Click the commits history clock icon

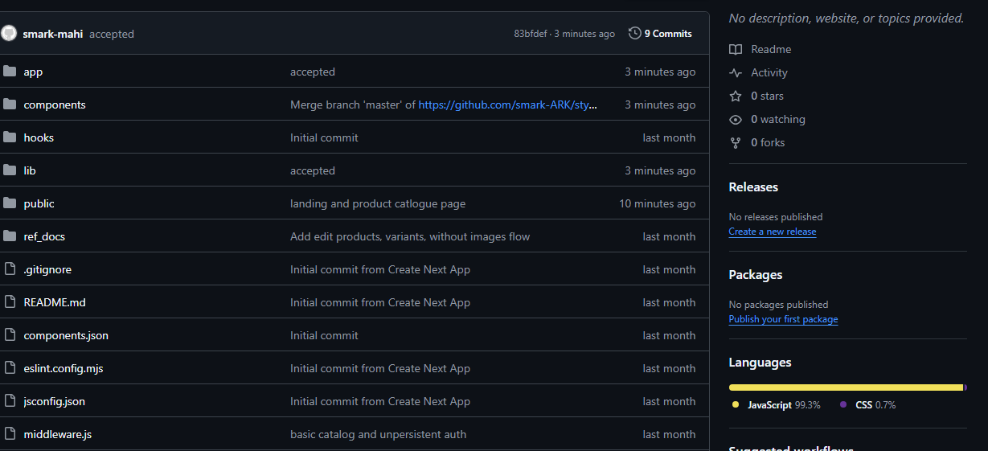pos(635,34)
